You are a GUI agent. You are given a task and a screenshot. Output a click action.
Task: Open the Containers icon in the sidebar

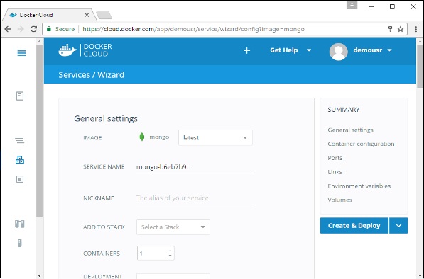20,179
